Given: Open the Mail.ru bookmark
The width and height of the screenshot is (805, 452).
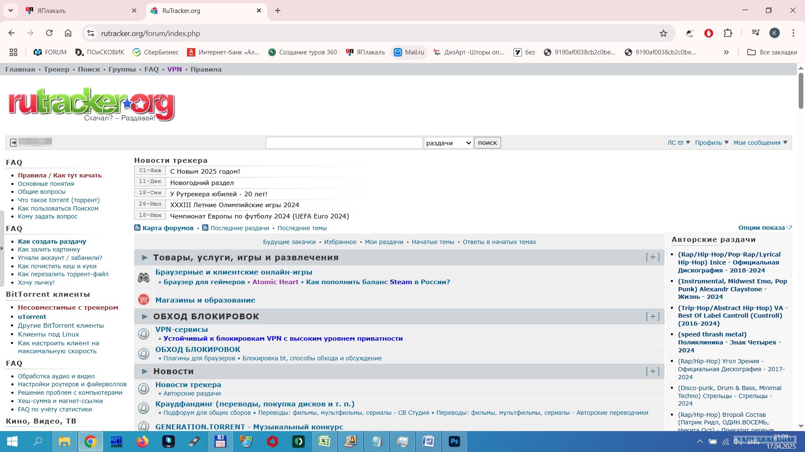Looking at the screenshot, I should pos(409,52).
